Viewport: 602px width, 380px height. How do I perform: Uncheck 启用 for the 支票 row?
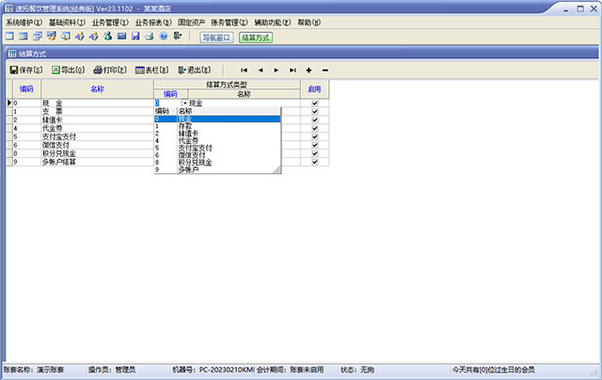click(314, 111)
